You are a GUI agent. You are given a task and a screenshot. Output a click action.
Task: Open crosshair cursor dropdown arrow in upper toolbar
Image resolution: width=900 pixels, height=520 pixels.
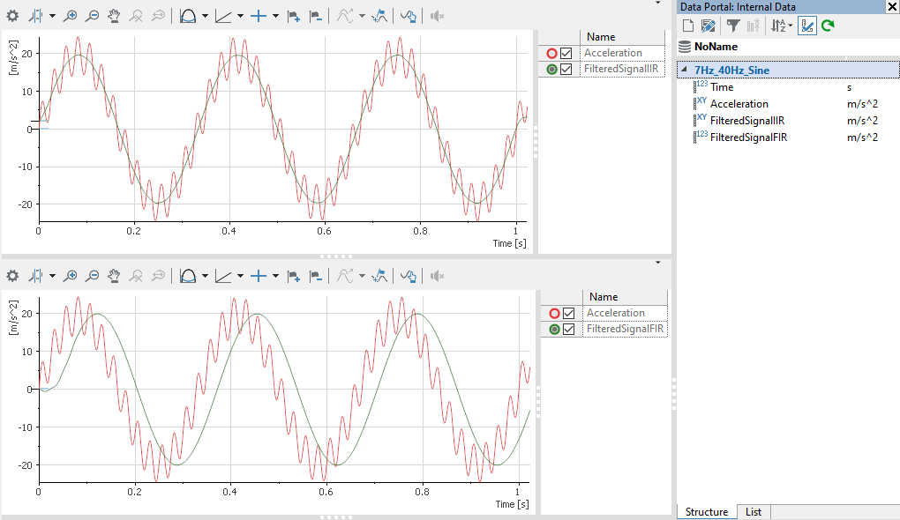click(x=275, y=16)
